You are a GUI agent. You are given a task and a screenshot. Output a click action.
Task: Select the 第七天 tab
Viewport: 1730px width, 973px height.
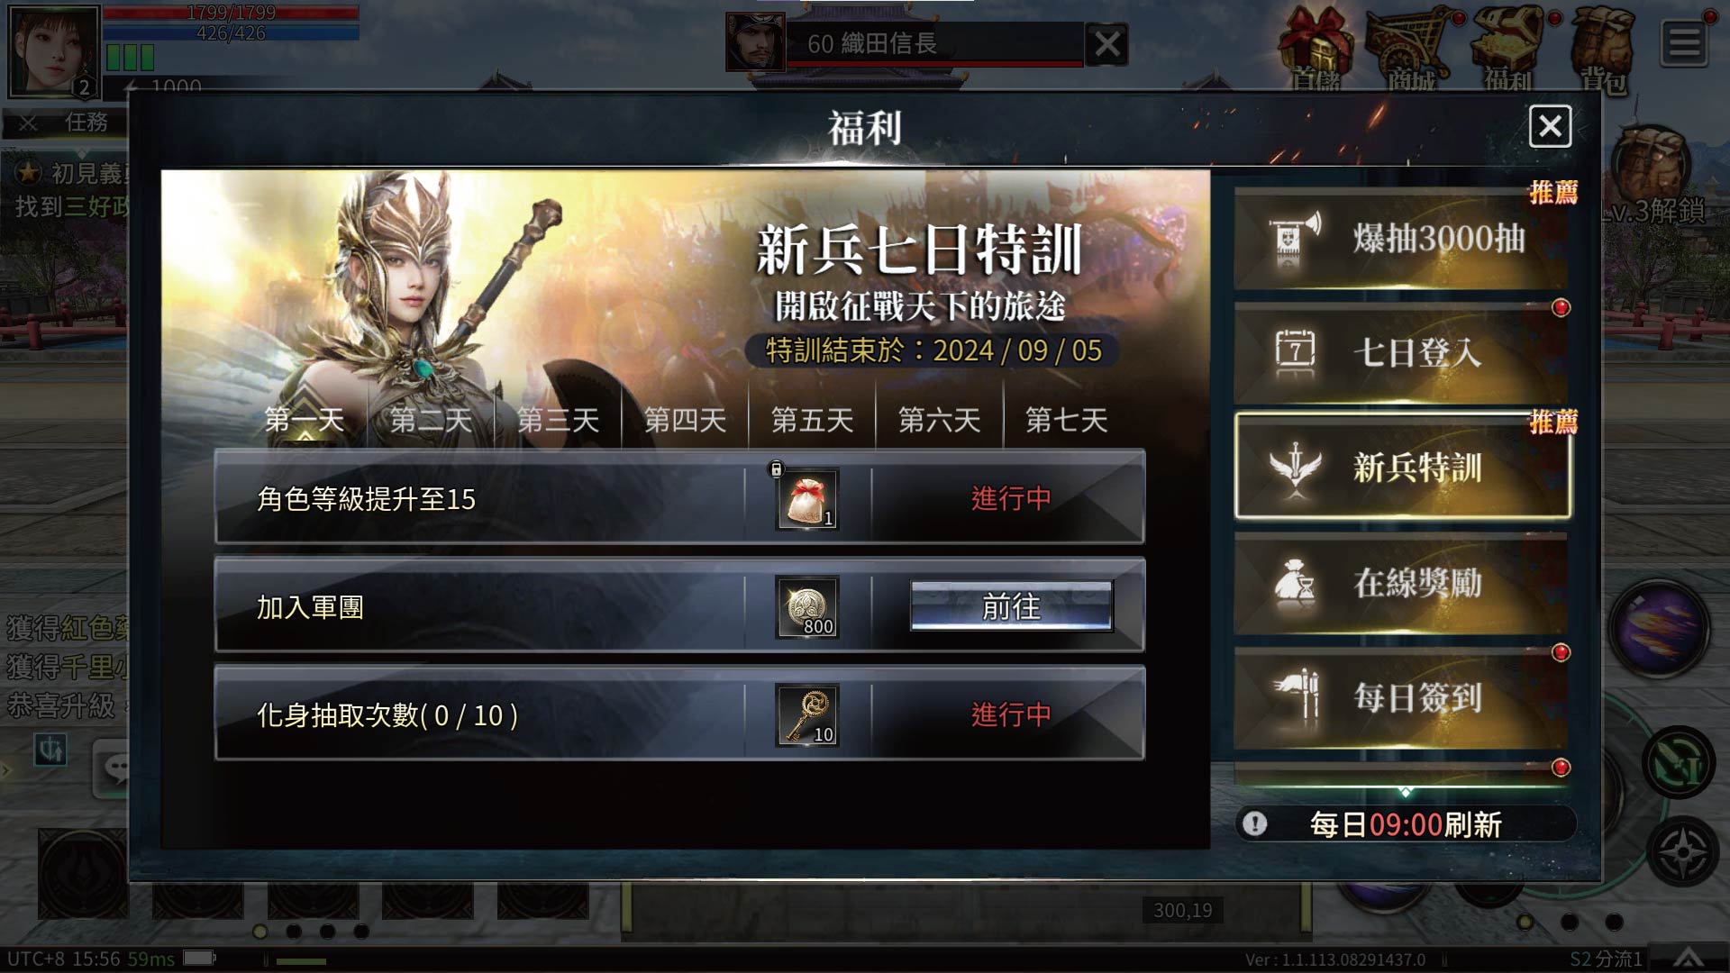1067,420
